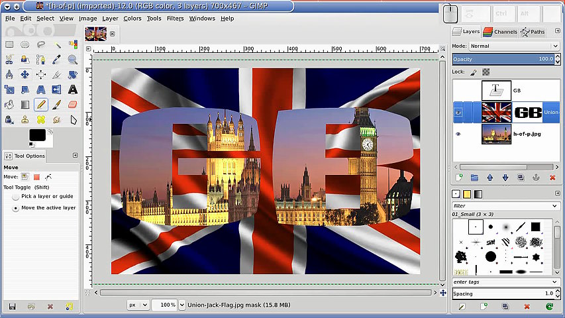Delete the layer with red X
The height and width of the screenshot is (318, 565).
tap(552, 178)
